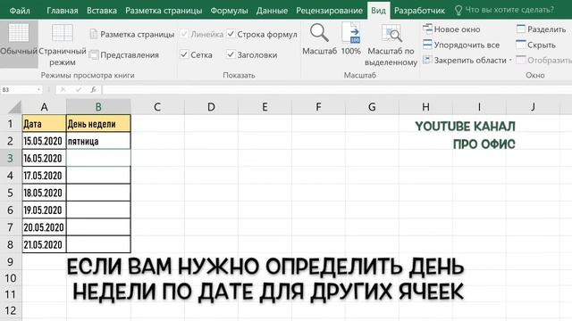Viewport: 572px width, 321px height.
Task: Open the Name Box dropdown arrow
Action: (38, 89)
